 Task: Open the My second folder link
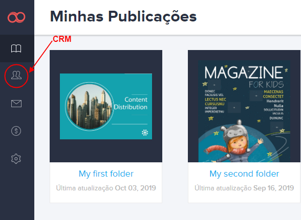click(x=244, y=174)
